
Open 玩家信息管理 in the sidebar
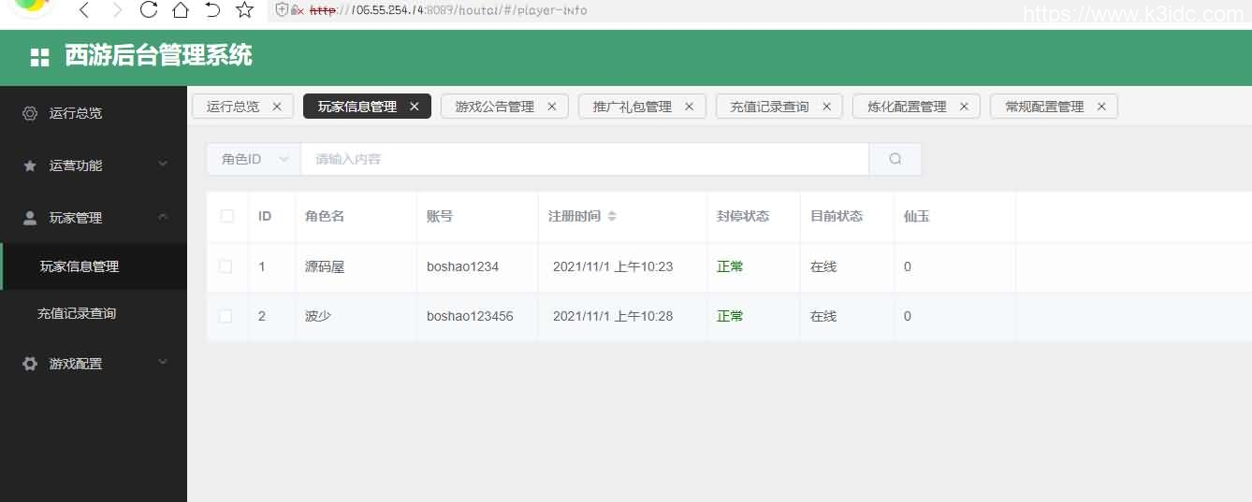(x=94, y=266)
